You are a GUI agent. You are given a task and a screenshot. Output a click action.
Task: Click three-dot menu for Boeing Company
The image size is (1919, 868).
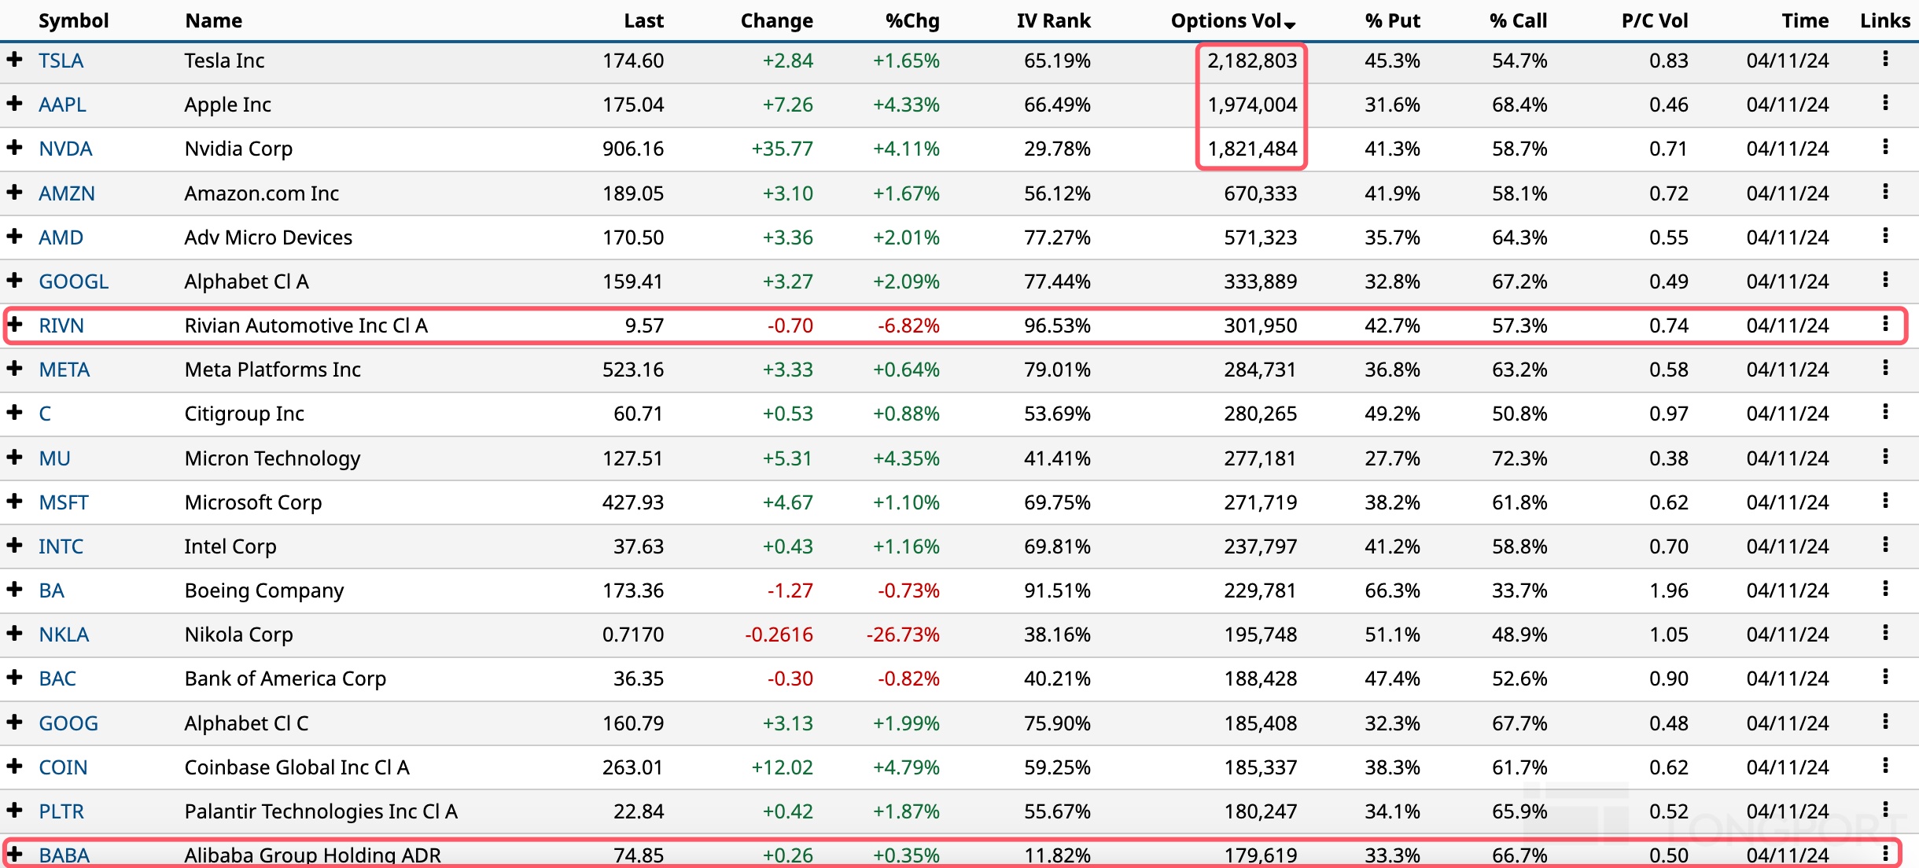[1885, 589]
